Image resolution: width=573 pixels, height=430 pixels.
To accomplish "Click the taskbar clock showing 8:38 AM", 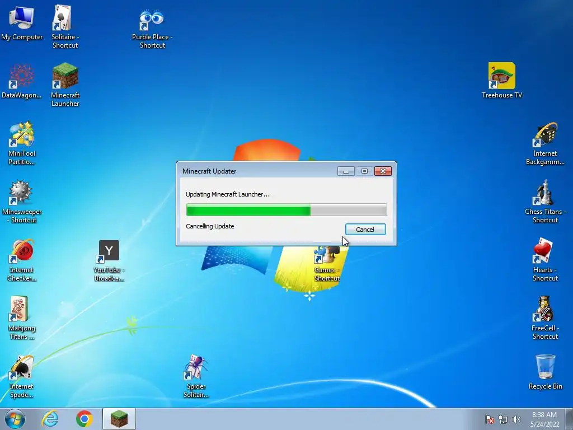I will [544, 419].
